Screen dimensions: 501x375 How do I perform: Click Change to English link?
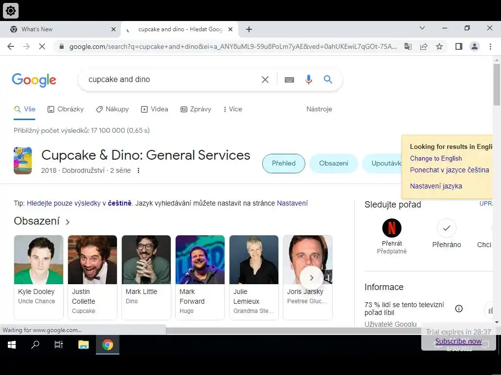436,159
